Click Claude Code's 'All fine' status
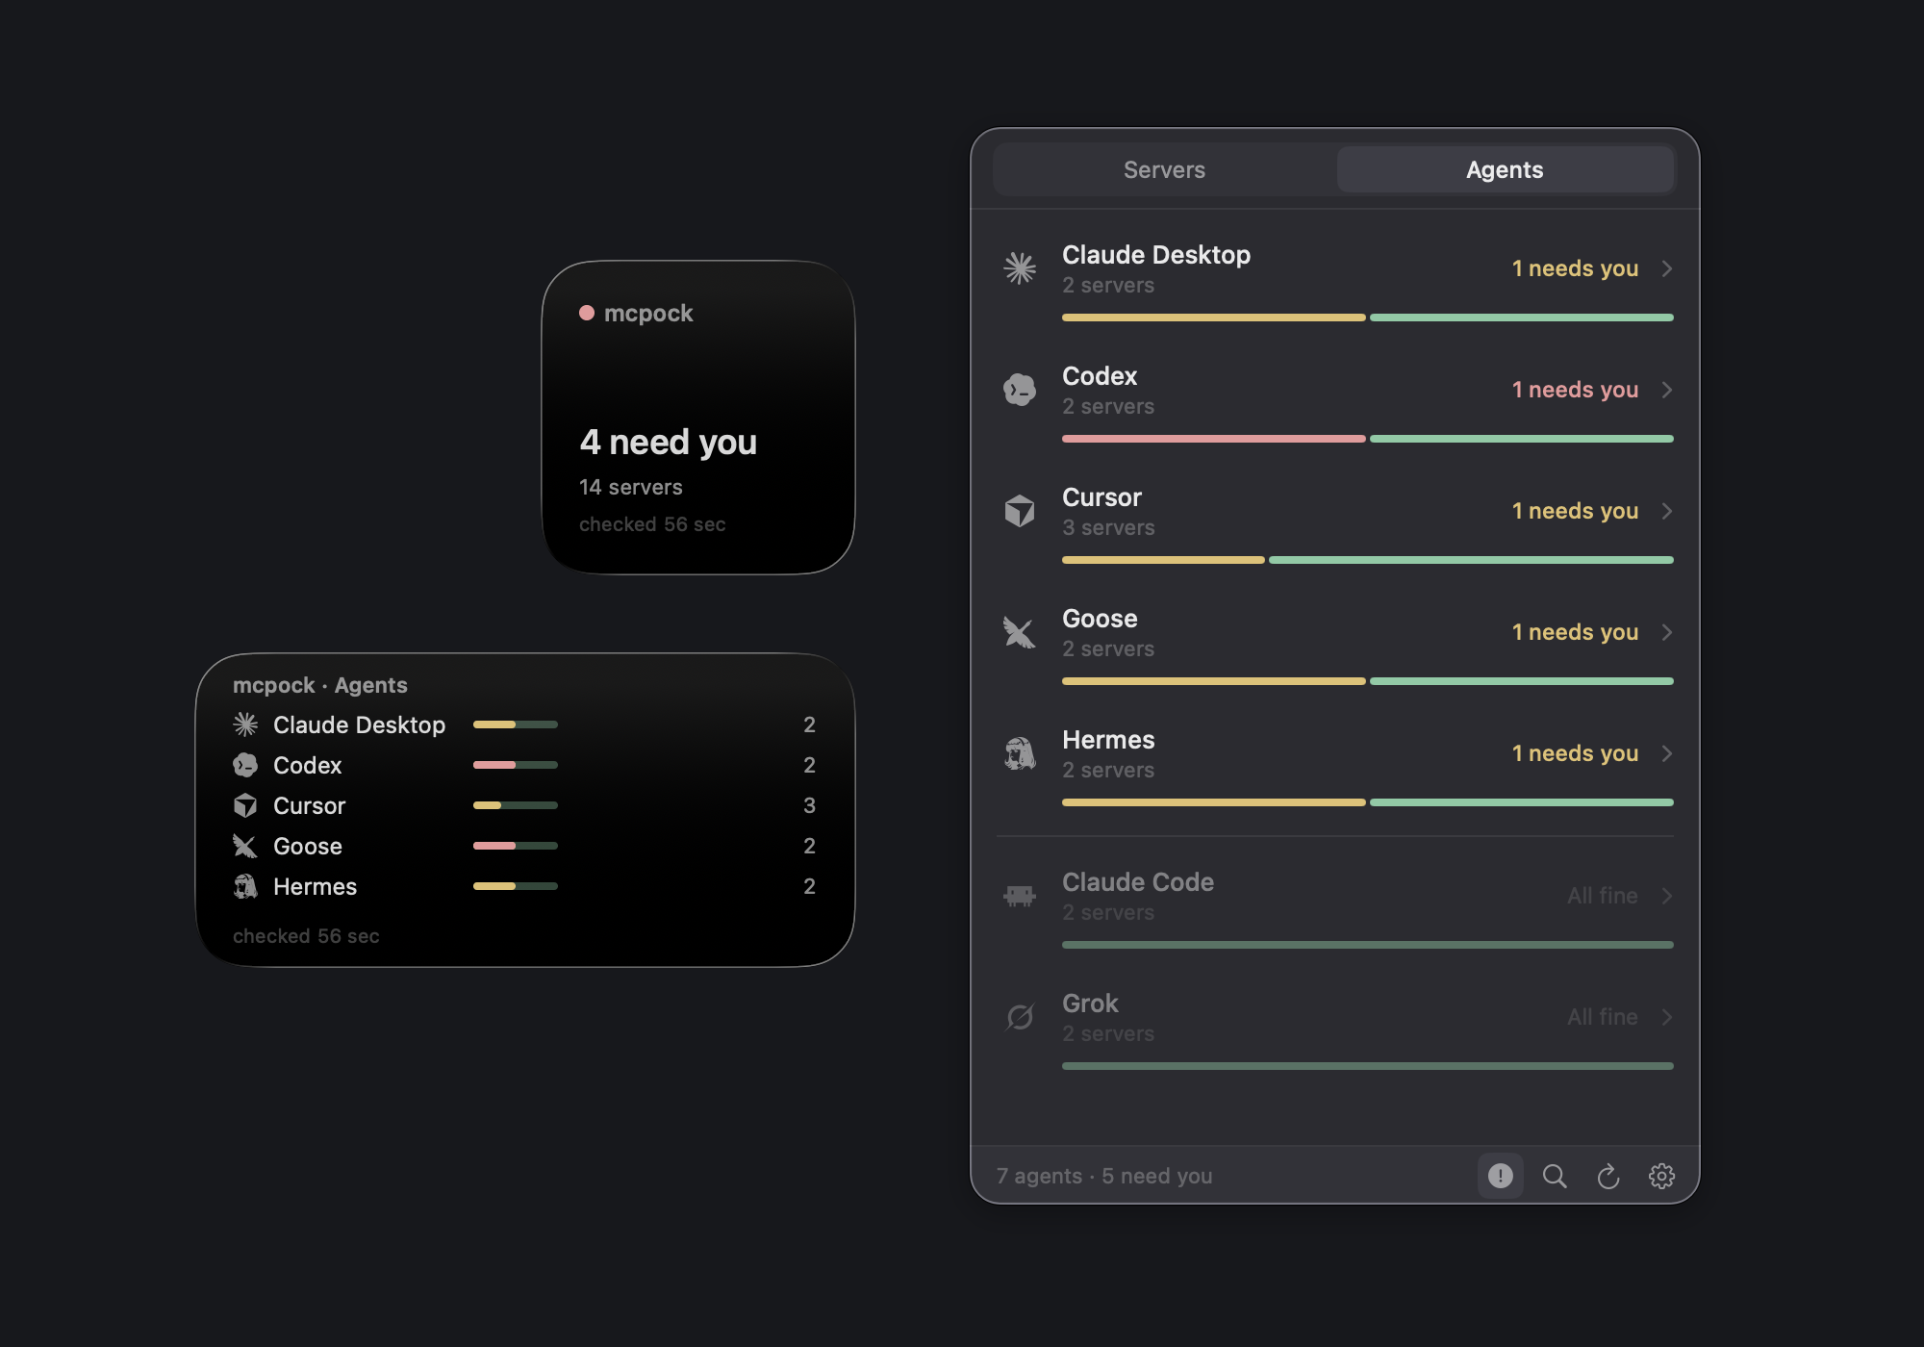 pos(1603,896)
